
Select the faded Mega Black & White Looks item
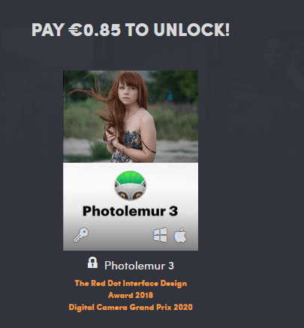tap(245, 106)
